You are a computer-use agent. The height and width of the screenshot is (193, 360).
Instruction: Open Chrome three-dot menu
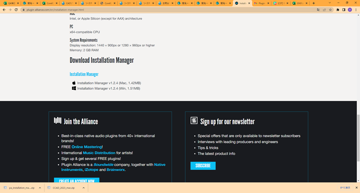[356, 10]
